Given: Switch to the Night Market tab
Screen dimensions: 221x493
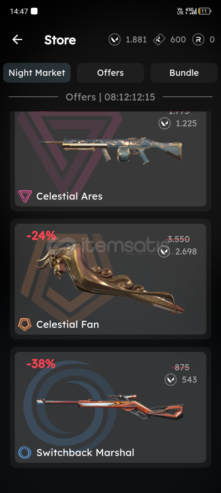Looking at the screenshot, I should (x=37, y=73).
